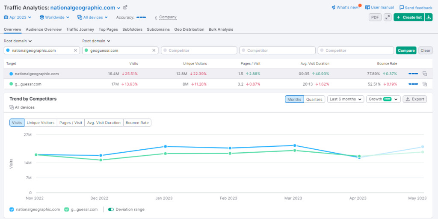
Task: Click the chart Export button
Action: 415,99
